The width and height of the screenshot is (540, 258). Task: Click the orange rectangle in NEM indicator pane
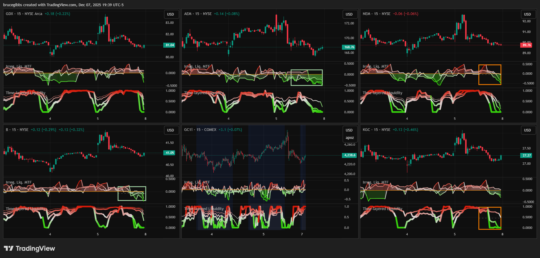490,75
